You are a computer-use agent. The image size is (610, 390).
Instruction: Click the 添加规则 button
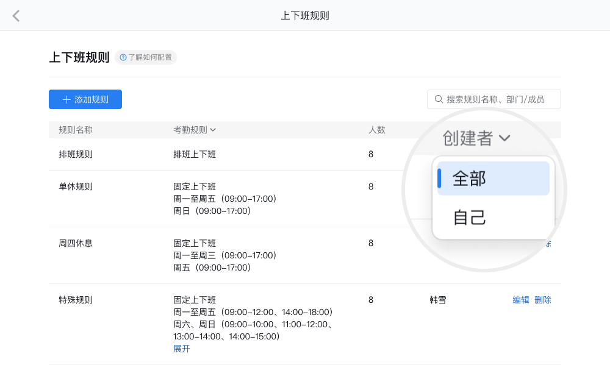click(x=85, y=99)
